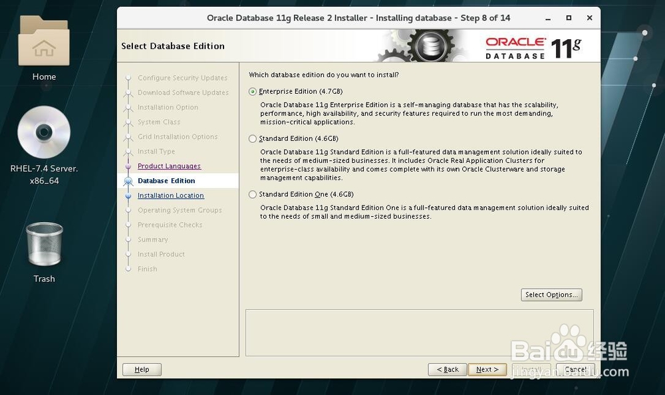Screen dimensions: 665x395
Task: Go back to the previous step
Action: click(x=447, y=369)
